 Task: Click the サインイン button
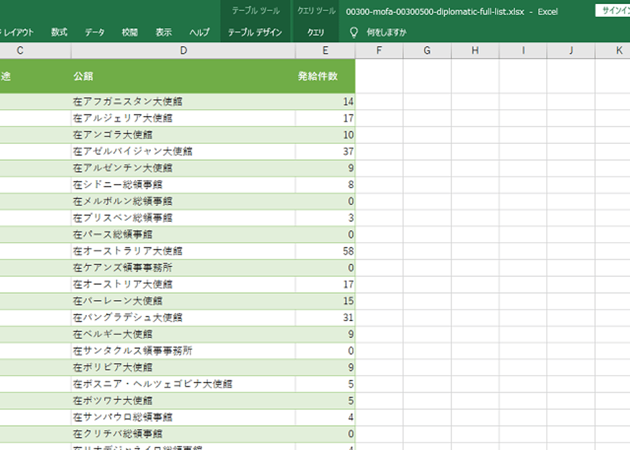point(613,11)
